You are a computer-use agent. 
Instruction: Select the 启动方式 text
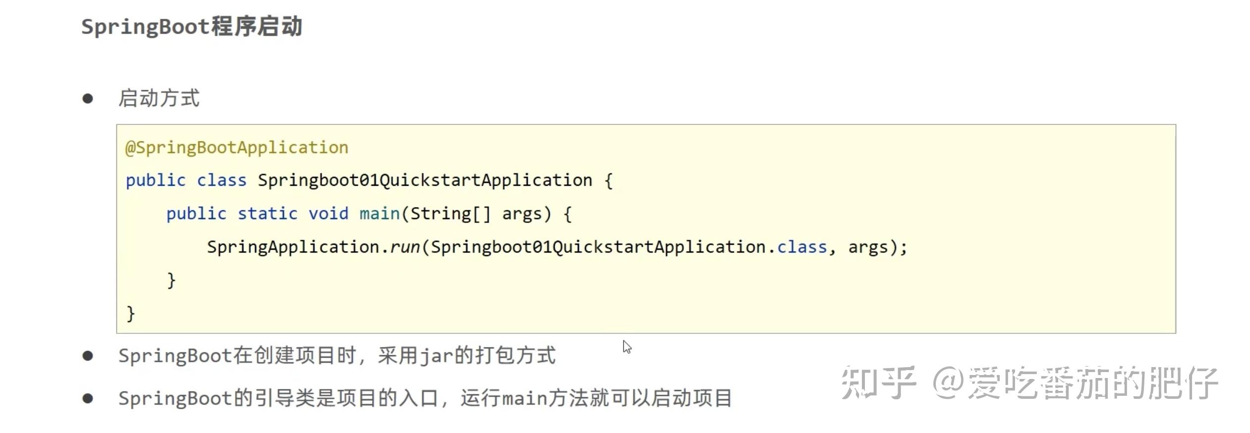coord(159,98)
